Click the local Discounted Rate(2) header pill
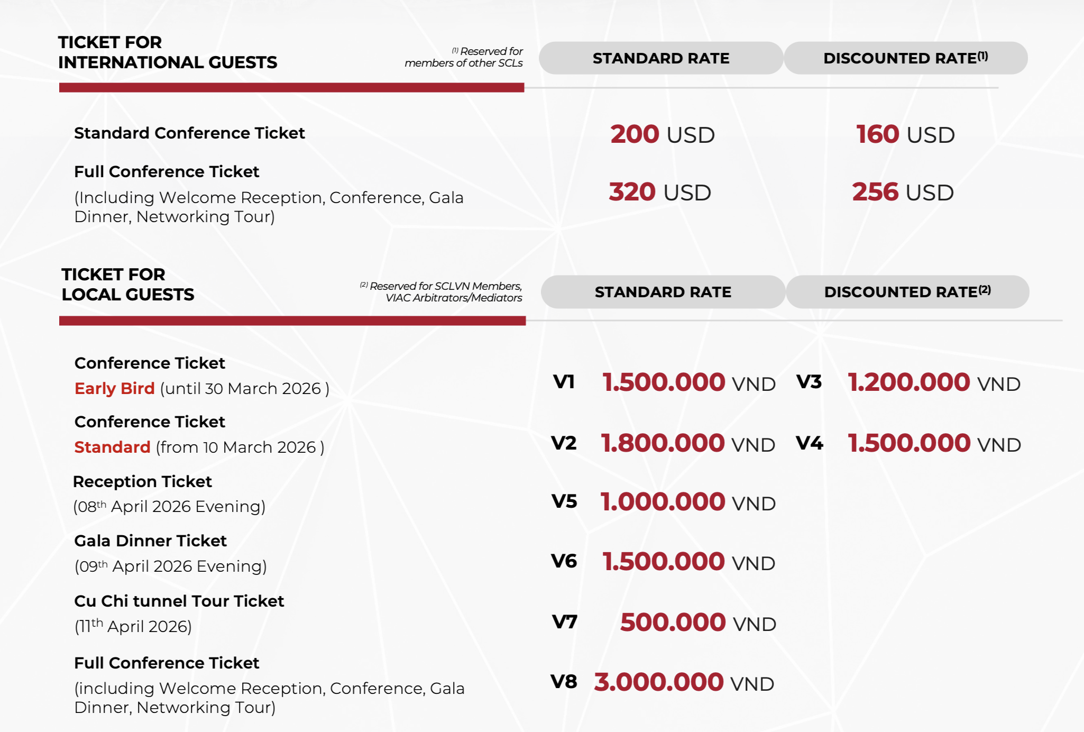This screenshot has width=1084, height=732. [907, 292]
